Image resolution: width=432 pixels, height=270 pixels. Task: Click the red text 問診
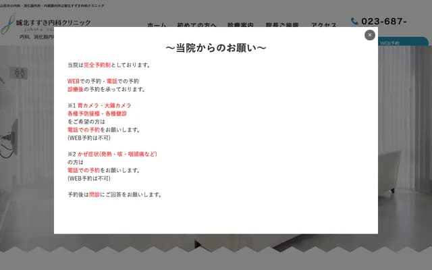pos(94,194)
